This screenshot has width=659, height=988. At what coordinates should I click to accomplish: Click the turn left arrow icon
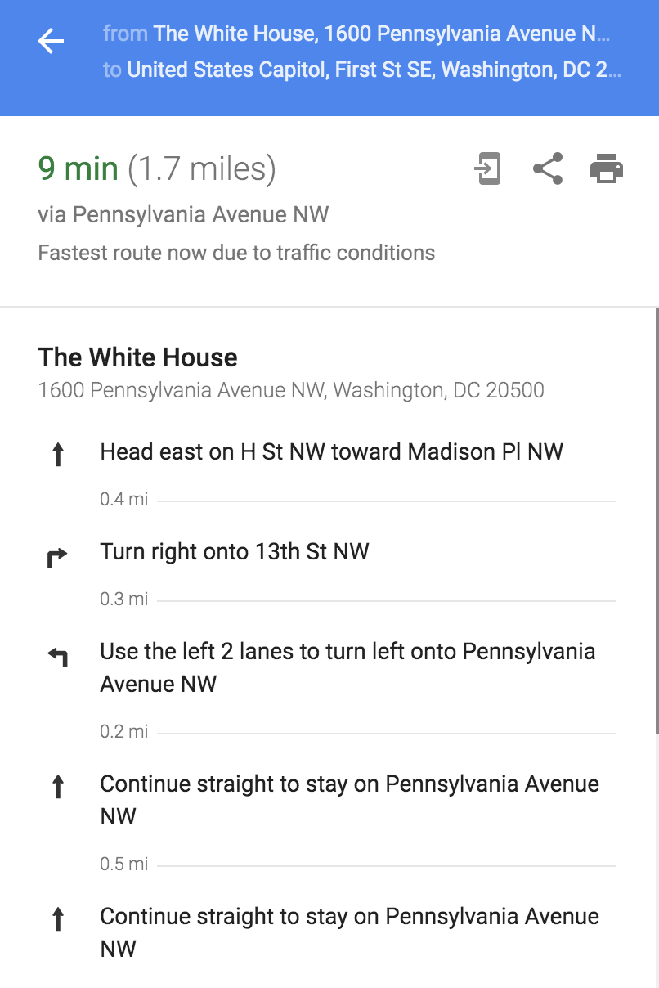[x=57, y=656]
